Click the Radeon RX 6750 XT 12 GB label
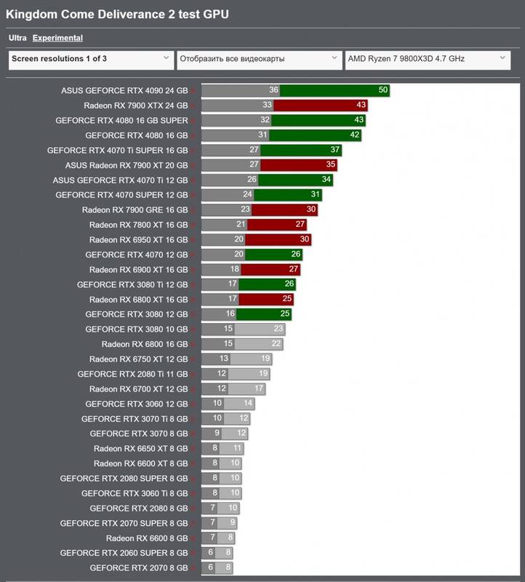 pyautogui.click(x=138, y=359)
